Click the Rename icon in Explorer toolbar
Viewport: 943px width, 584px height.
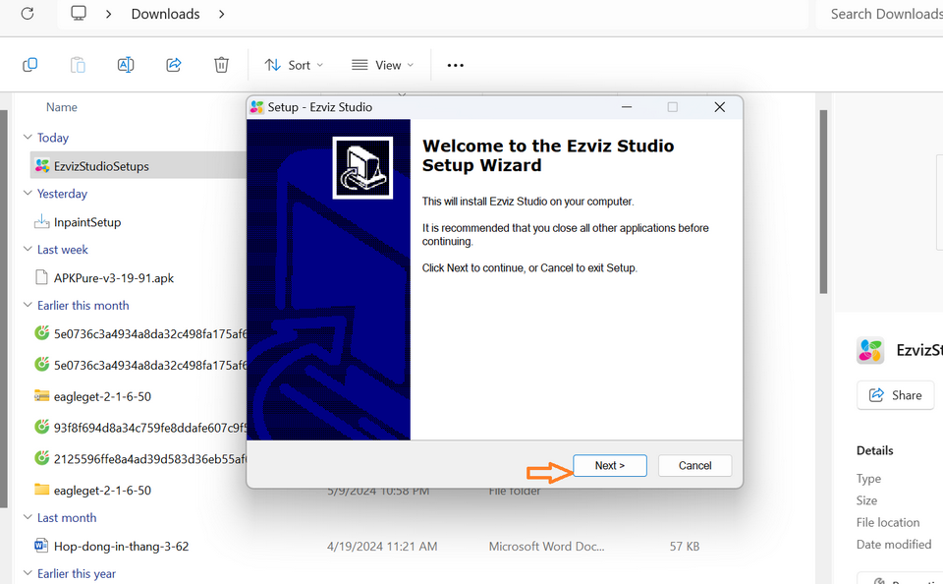tap(126, 65)
